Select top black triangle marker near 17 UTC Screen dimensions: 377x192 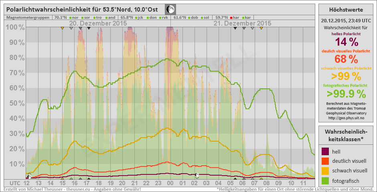[89, 28]
